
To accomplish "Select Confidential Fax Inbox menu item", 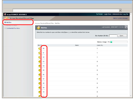I will [13, 28].
